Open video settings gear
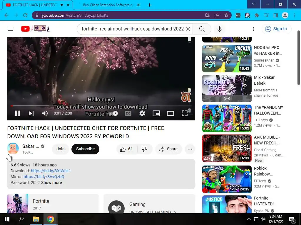This screenshot has height=225, width=301. [142, 113]
